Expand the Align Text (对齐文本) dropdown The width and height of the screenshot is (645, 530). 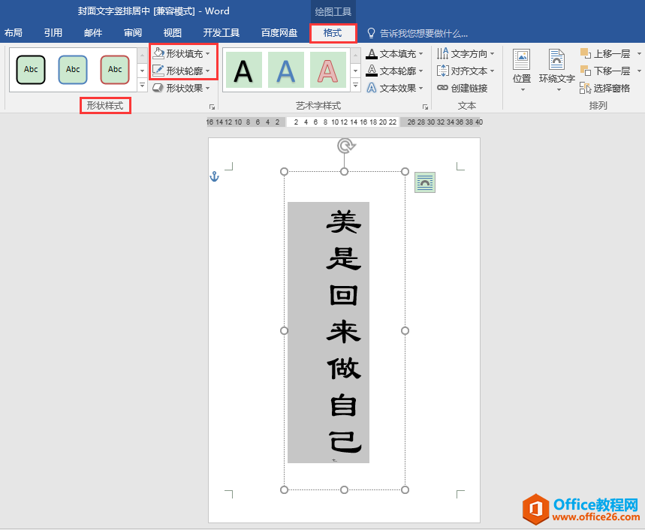(493, 71)
